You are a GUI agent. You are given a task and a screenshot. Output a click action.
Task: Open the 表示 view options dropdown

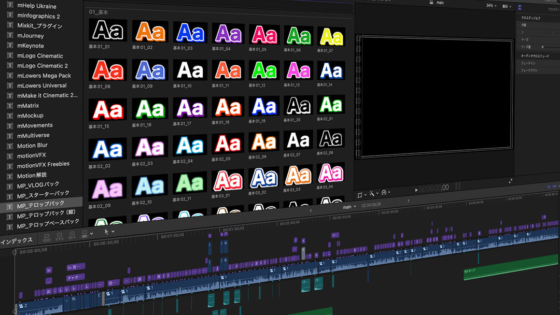point(506,6)
